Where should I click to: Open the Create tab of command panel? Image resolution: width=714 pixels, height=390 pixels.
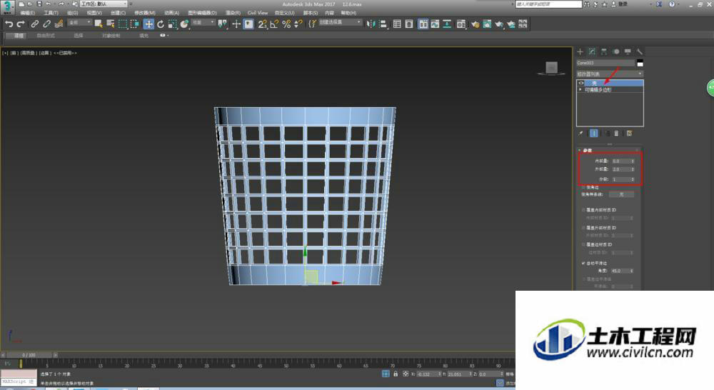(580, 51)
